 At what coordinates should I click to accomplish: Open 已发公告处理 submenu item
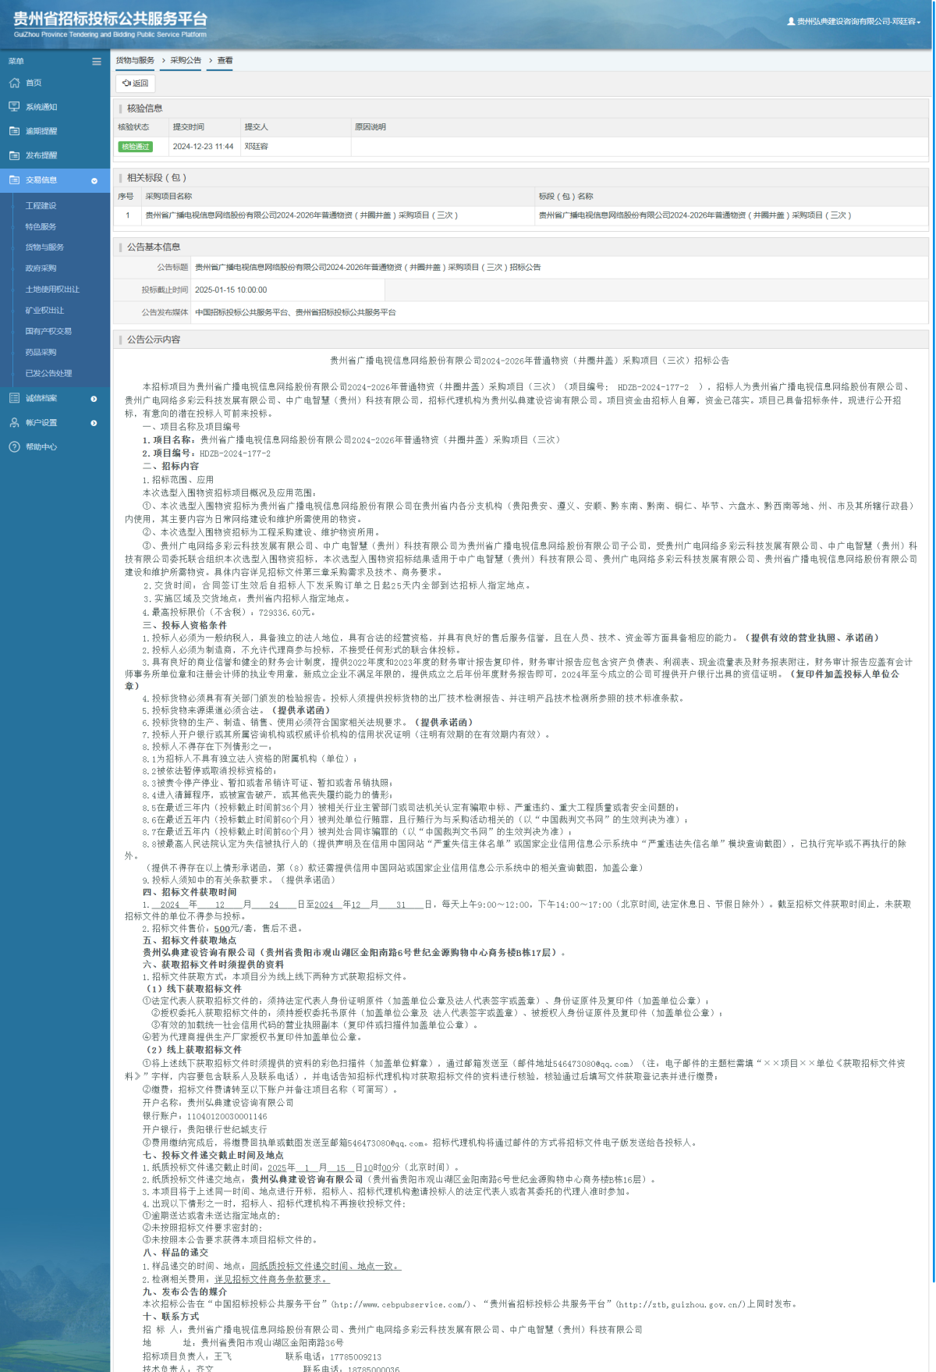point(48,374)
